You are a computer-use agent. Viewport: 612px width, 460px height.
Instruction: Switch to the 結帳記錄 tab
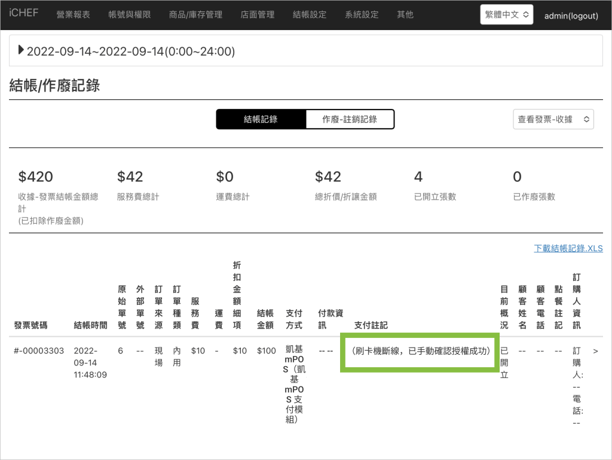[261, 119]
